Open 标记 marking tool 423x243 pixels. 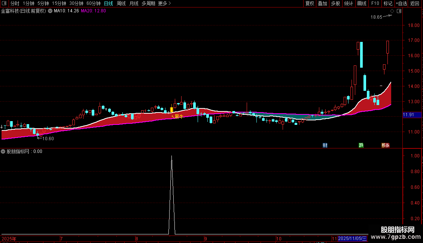point(388,3)
